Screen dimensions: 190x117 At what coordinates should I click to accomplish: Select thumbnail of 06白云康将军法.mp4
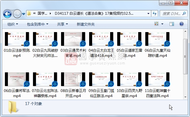(x=17, y=79)
